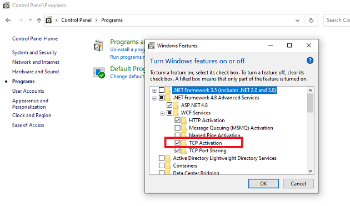Expand .NET Framework 3.5 tree node
This screenshot has height=206, width=350.
(x=154, y=91)
